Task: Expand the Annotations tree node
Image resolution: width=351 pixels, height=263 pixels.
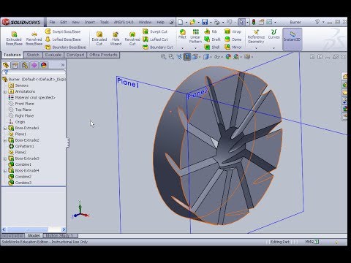Action: point(5,92)
